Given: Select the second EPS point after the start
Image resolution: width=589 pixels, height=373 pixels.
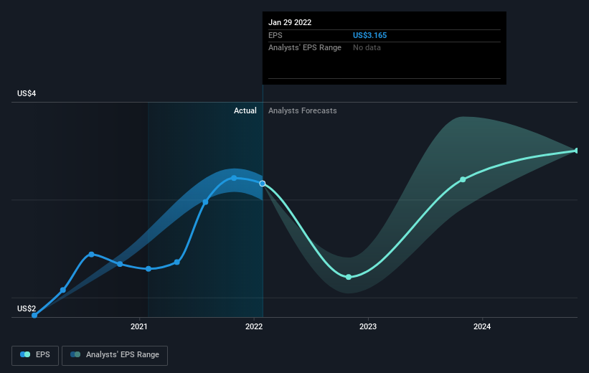Looking at the screenshot, I should coord(63,290).
